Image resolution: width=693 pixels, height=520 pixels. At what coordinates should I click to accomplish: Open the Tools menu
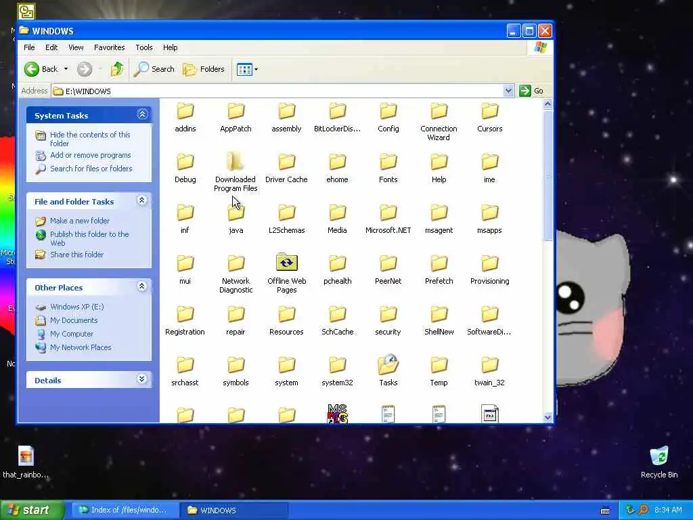tap(144, 47)
